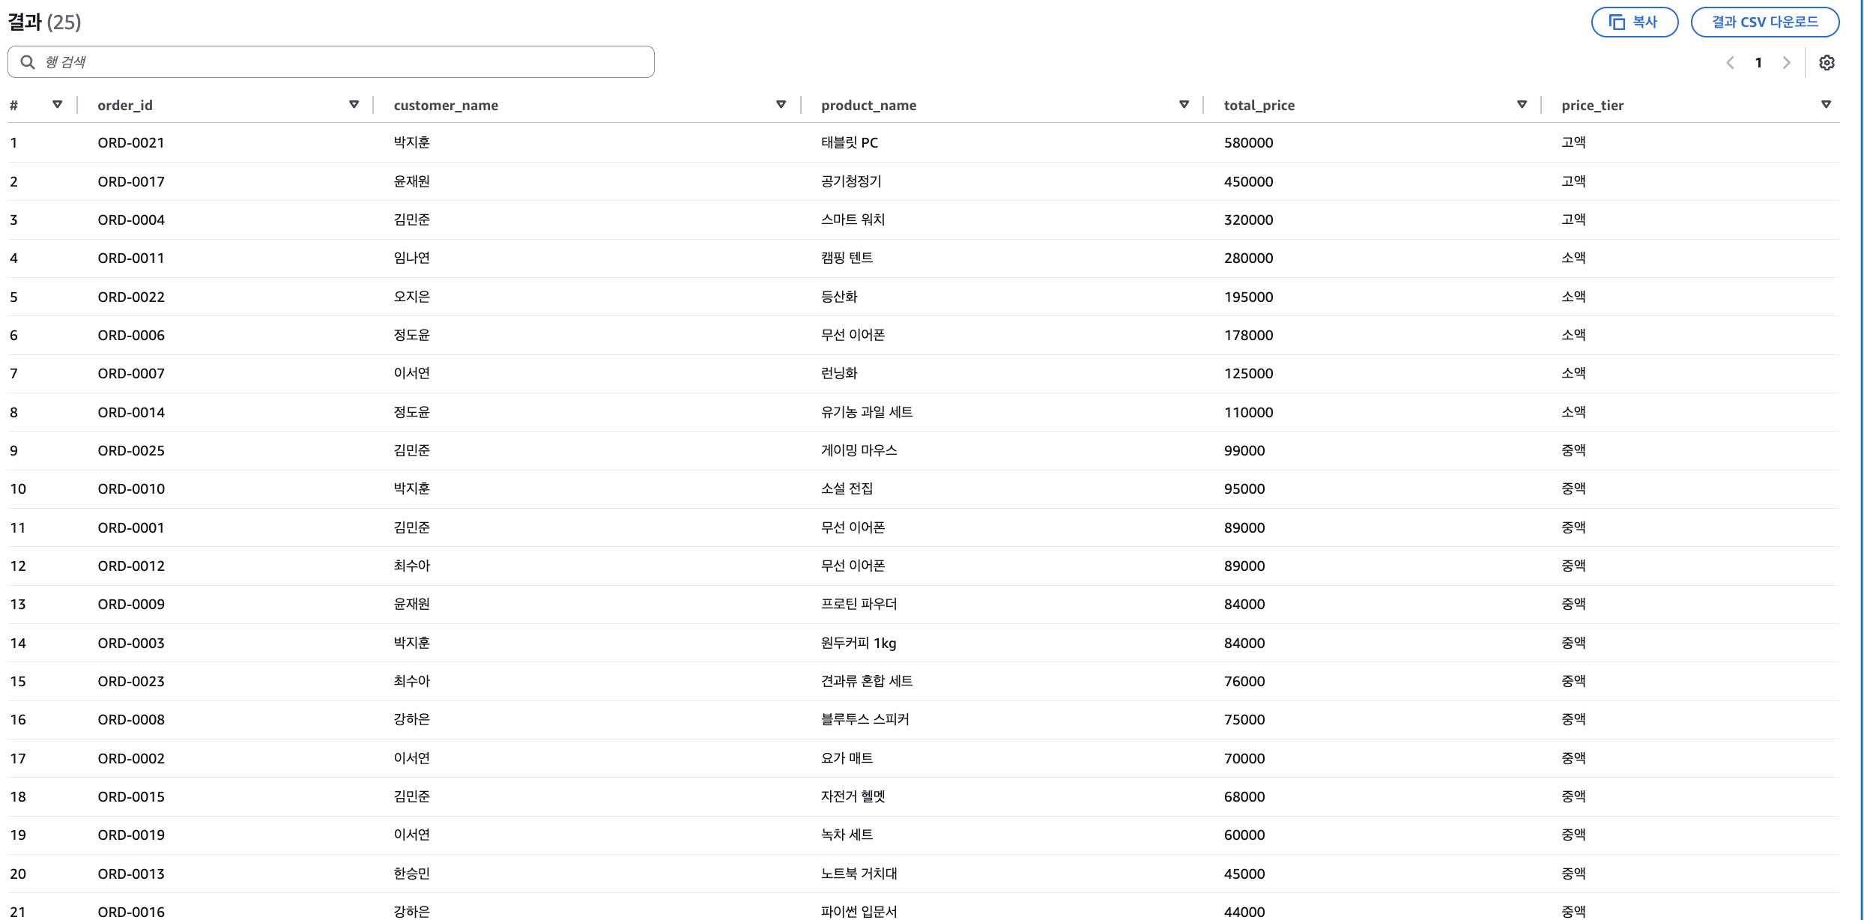Viewport: 1864px width, 920px height.
Task: Click the total_price column header
Action: tap(1259, 106)
